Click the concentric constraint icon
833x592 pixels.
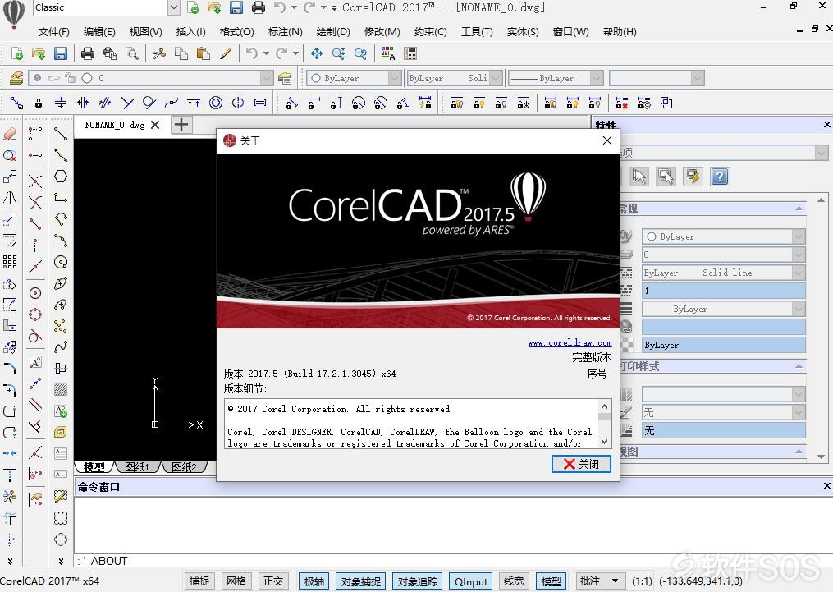pyautogui.click(x=216, y=103)
